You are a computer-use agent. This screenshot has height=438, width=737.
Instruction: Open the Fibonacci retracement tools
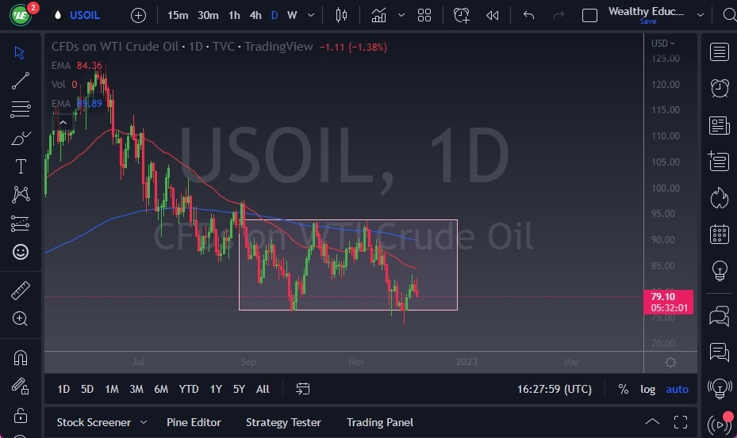[x=20, y=109]
